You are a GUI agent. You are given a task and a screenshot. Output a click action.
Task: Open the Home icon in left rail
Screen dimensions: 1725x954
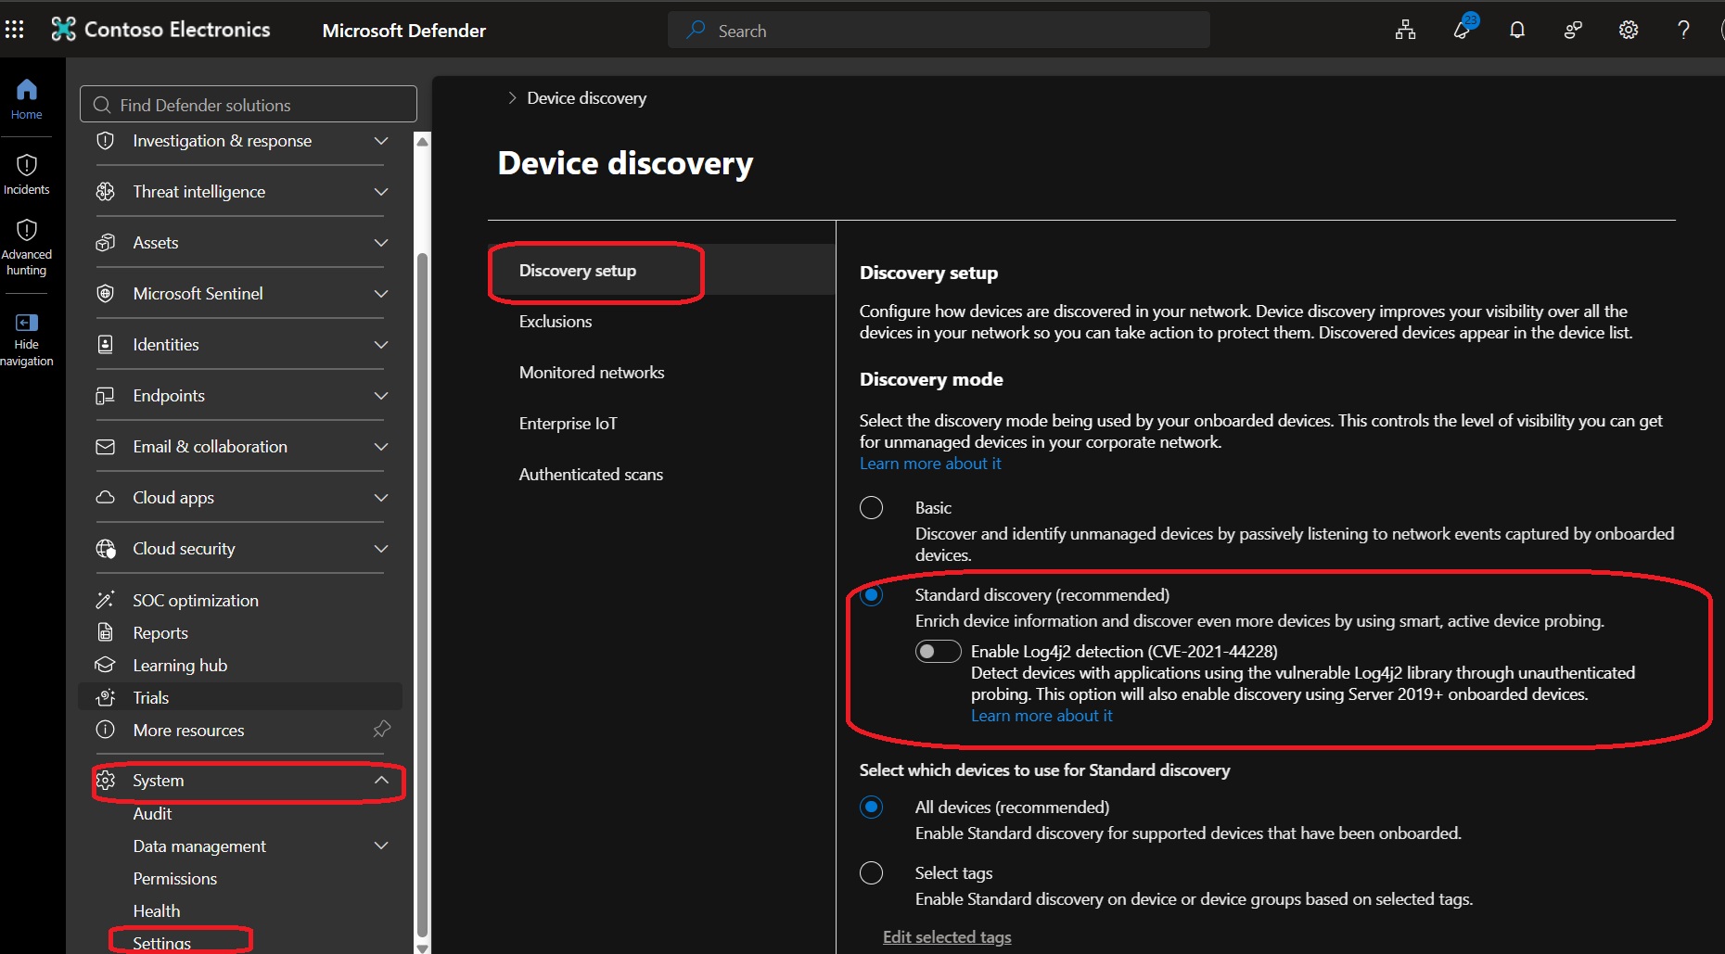pos(27,90)
